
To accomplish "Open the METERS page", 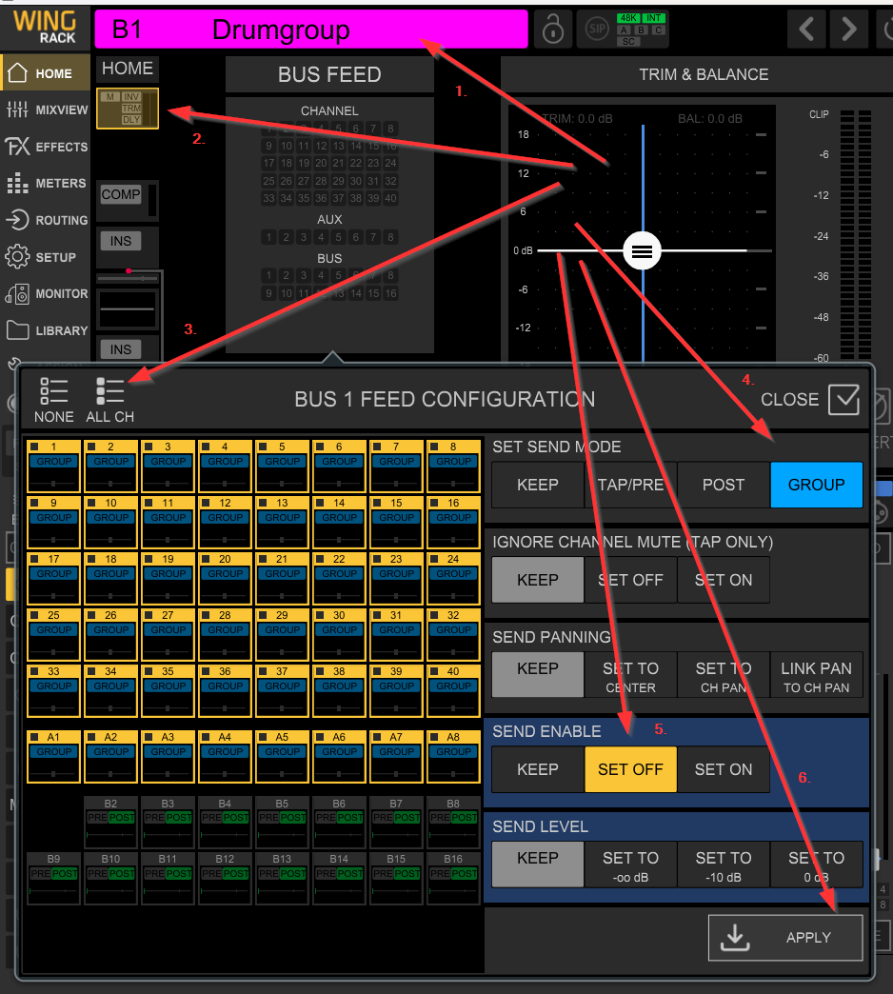I will click(47, 184).
